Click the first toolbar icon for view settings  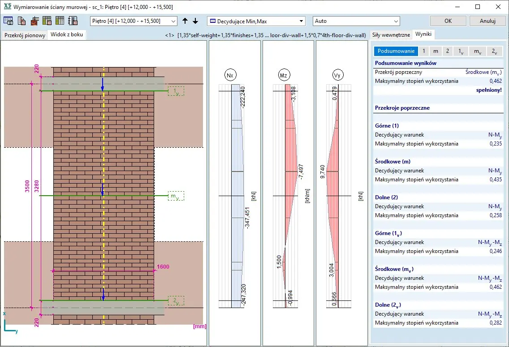pyautogui.click(x=9, y=21)
